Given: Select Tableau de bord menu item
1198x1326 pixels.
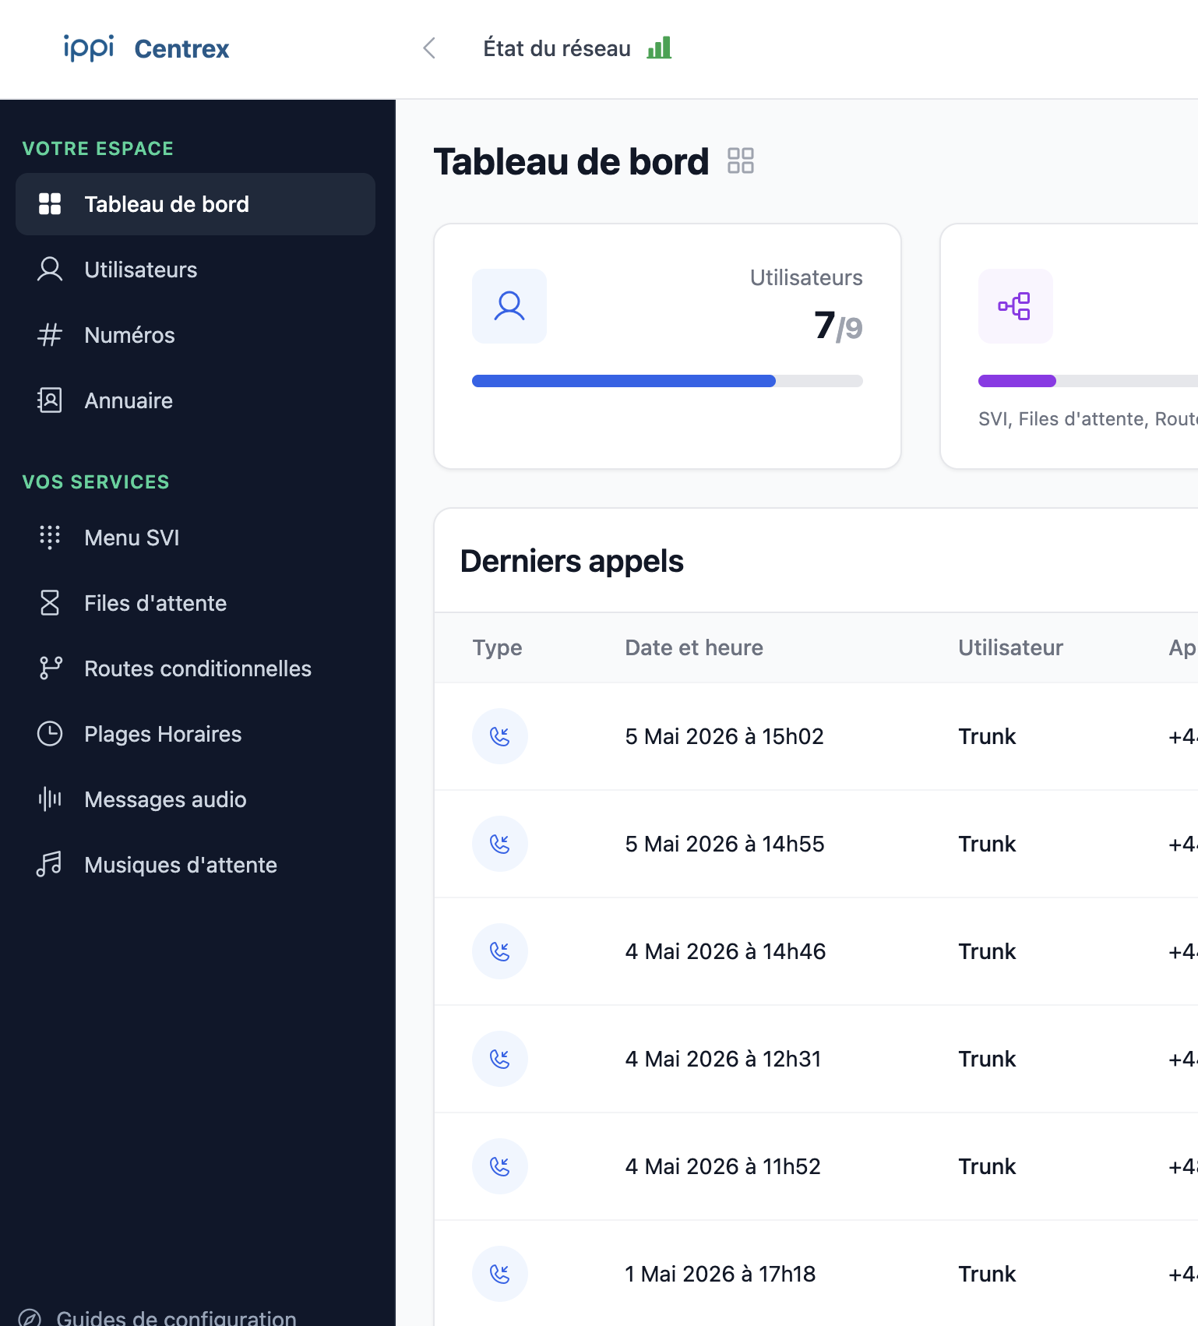Looking at the screenshot, I should [196, 204].
